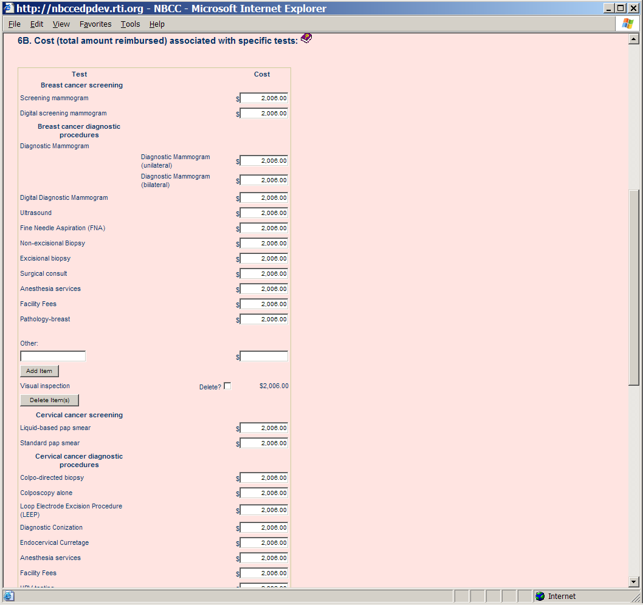Click the breast Anesthesia services cost field
The image size is (643, 605).
pyautogui.click(x=264, y=289)
